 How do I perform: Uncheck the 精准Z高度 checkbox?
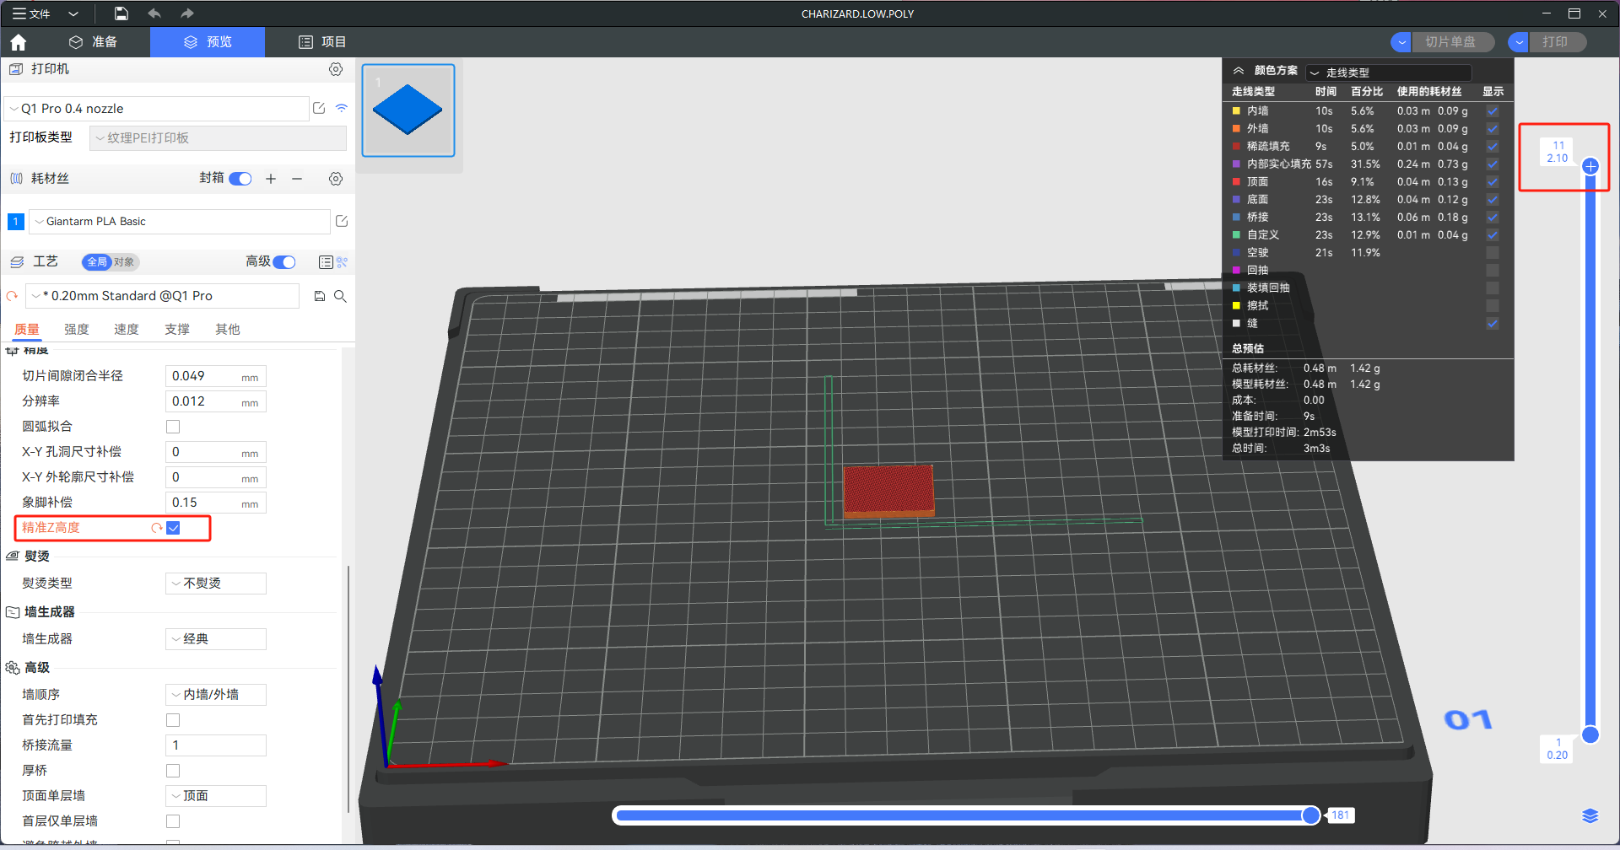pyautogui.click(x=174, y=528)
